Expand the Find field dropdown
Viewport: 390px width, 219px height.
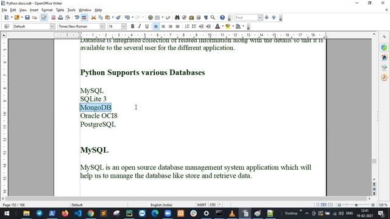coord(260,18)
